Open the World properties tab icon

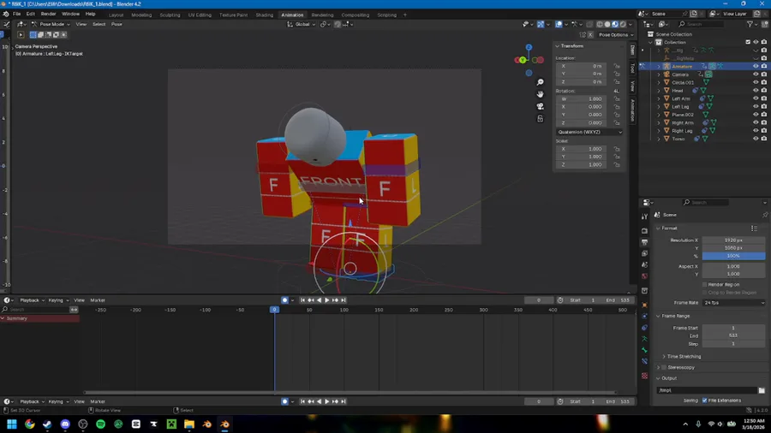[x=644, y=276]
